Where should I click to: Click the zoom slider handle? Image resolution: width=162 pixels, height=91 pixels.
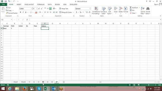coord(149,85)
